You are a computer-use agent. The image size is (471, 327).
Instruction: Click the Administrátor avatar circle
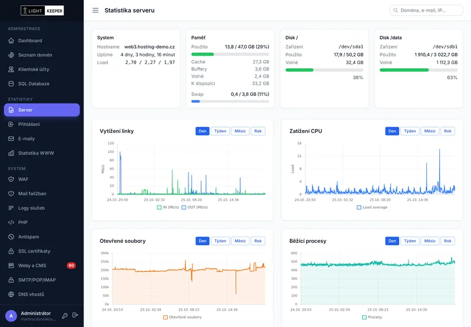pos(11,316)
